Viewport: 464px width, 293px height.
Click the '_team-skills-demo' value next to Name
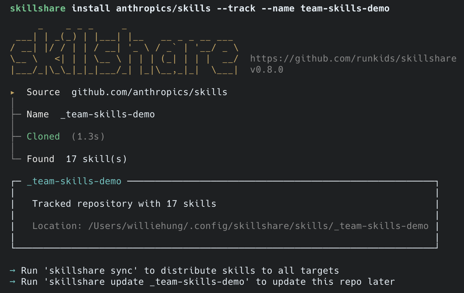[x=108, y=114]
